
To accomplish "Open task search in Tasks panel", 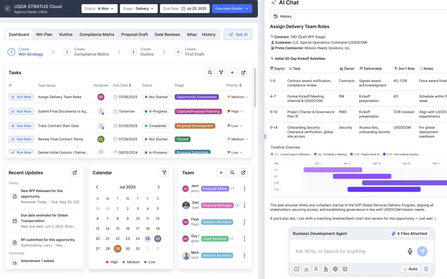I will pos(210,73).
